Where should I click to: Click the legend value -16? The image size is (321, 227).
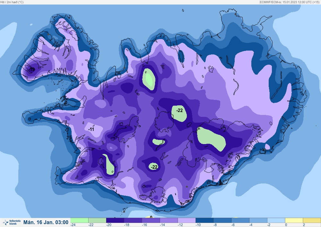(x=144, y=225)
